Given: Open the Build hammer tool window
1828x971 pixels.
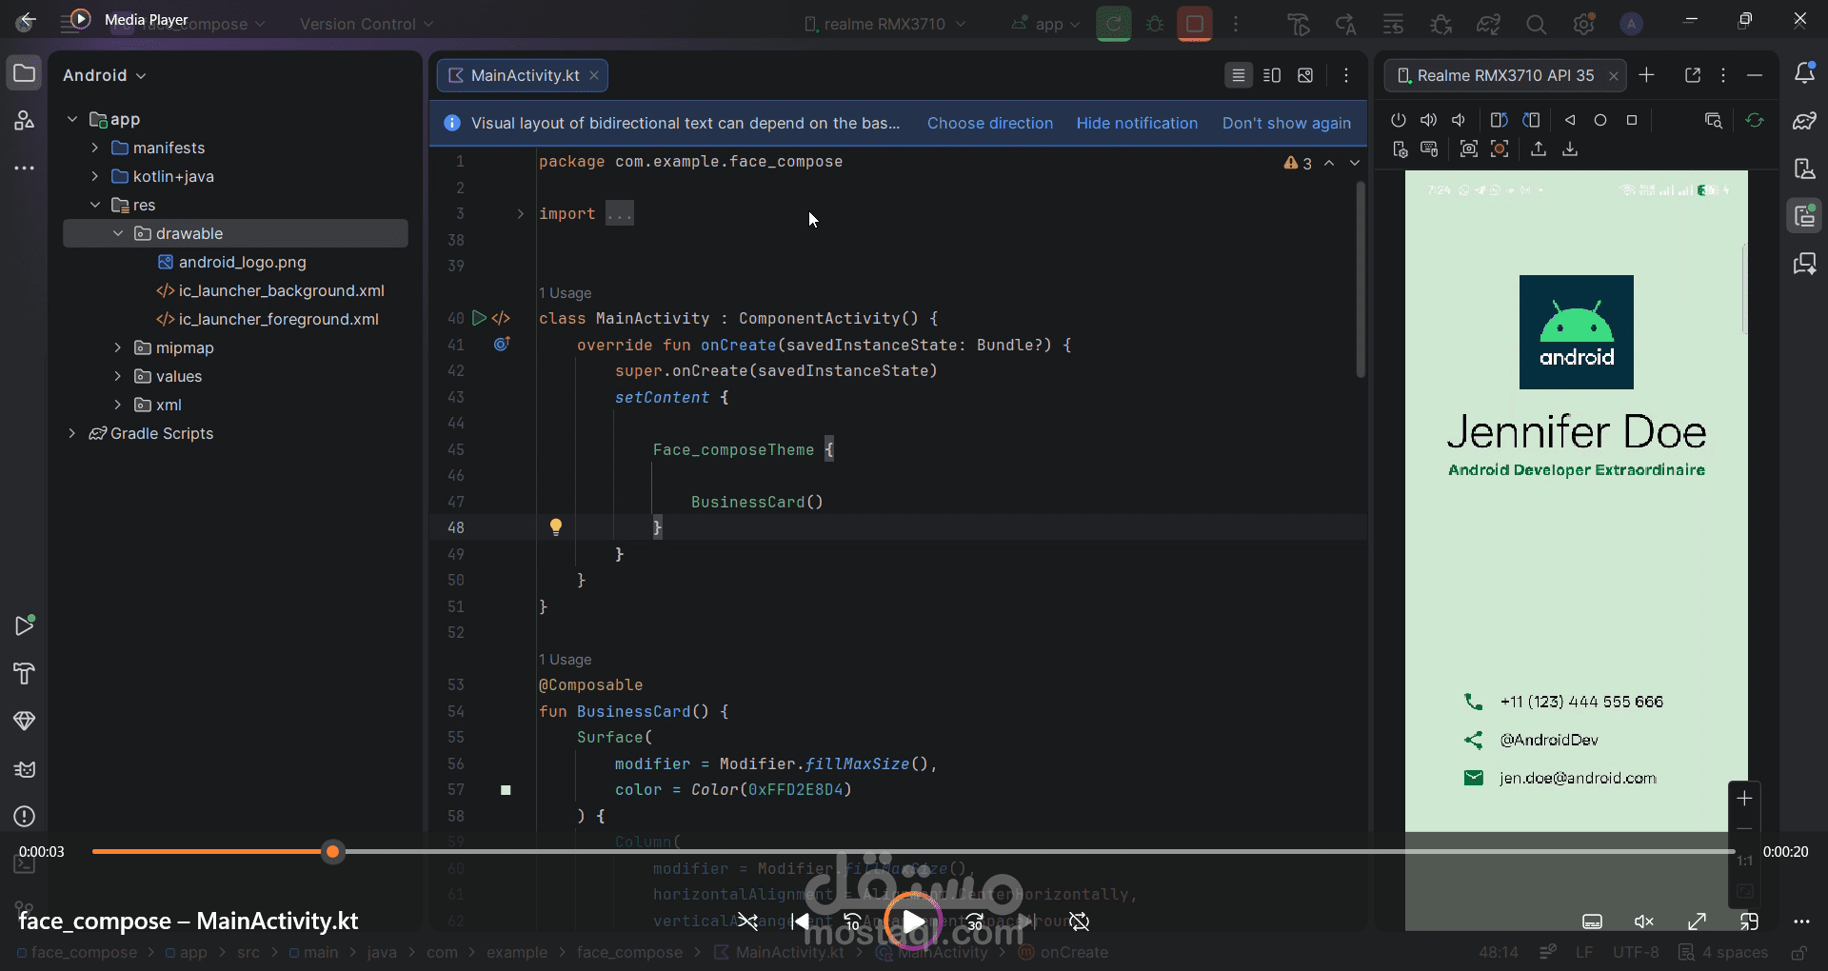Looking at the screenshot, I should [x=25, y=673].
